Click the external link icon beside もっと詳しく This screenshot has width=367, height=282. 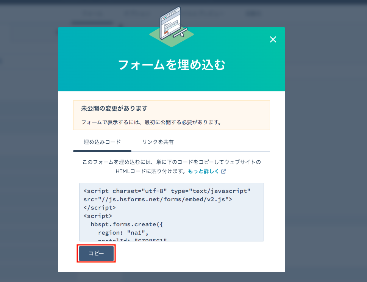coord(223,171)
